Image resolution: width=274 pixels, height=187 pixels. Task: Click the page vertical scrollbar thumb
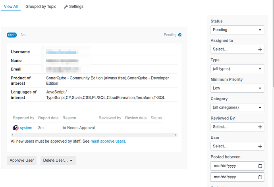coord(273,43)
